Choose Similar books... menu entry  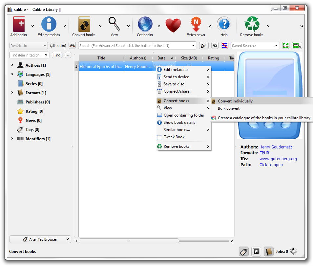(x=183, y=129)
